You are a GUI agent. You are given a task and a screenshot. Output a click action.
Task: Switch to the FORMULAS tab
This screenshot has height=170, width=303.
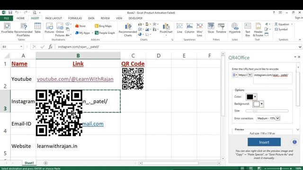click(x=75, y=18)
